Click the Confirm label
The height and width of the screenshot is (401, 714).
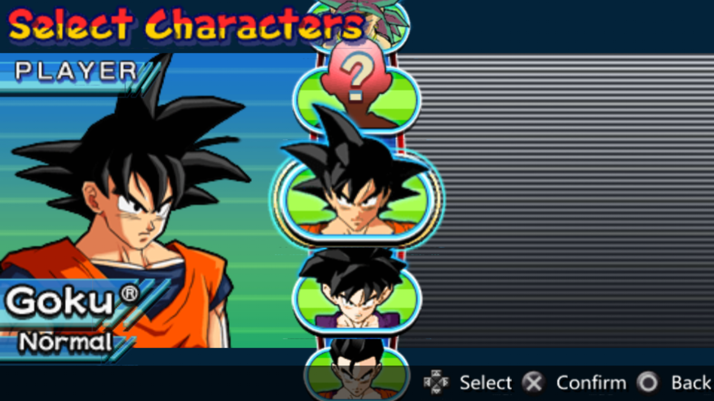point(591,383)
